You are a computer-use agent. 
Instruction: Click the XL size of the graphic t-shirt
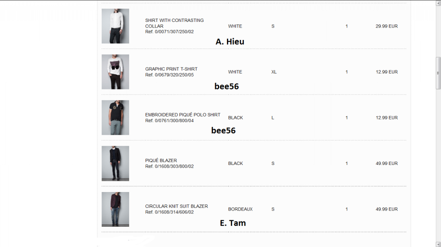click(x=274, y=72)
